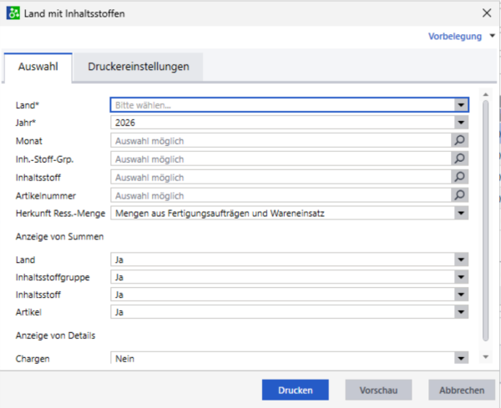Click into the Artikelnummer input field
The width and height of the screenshot is (501, 408).
coord(281,195)
